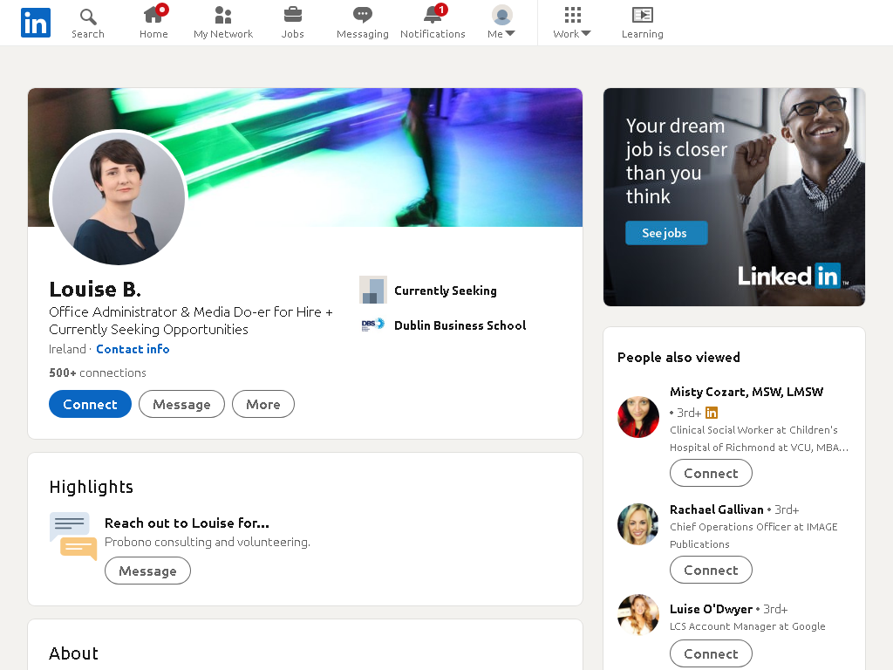
Task: Open My Network people icon
Action: 222,15
